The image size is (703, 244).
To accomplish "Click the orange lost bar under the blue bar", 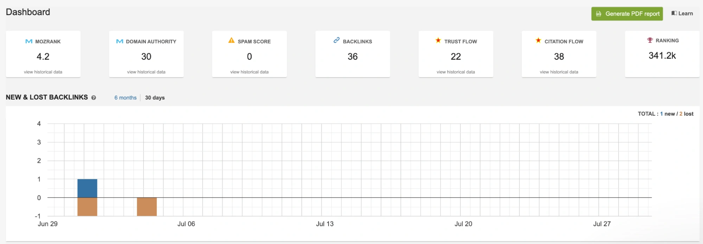I will click(x=87, y=207).
